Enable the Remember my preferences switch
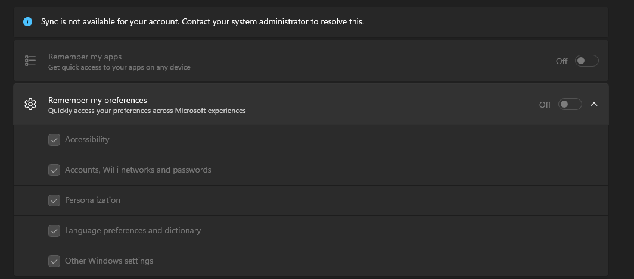The width and height of the screenshot is (634, 279). point(570,104)
